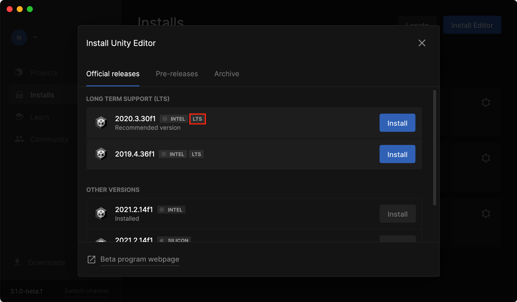Viewport: 517px width, 302px height.
Task: Click the OTHER VERSIONS heading
Action: click(x=113, y=190)
